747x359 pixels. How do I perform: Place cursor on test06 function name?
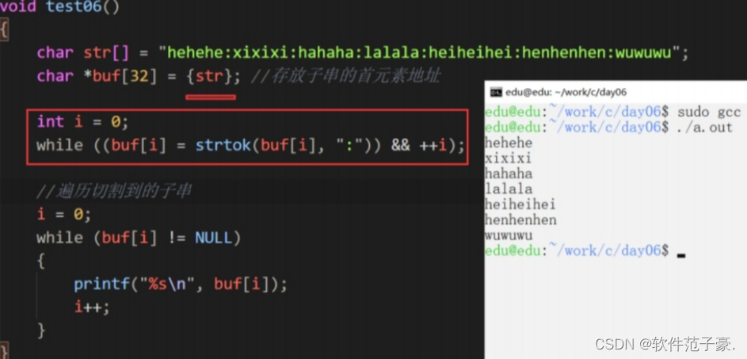(74, 6)
